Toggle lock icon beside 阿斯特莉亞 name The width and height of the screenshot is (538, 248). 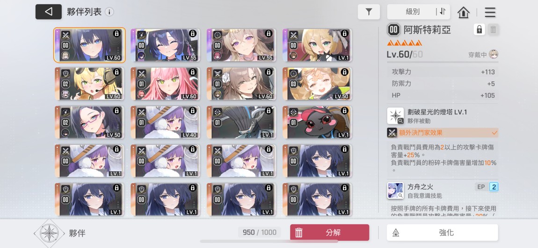pos(480,29)
